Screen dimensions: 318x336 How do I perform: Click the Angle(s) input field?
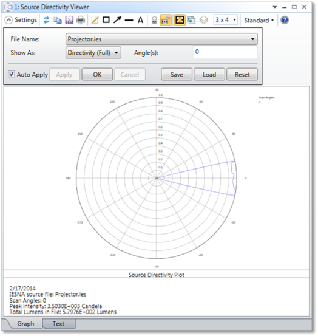pyautogui.click(x=225, y=52)
